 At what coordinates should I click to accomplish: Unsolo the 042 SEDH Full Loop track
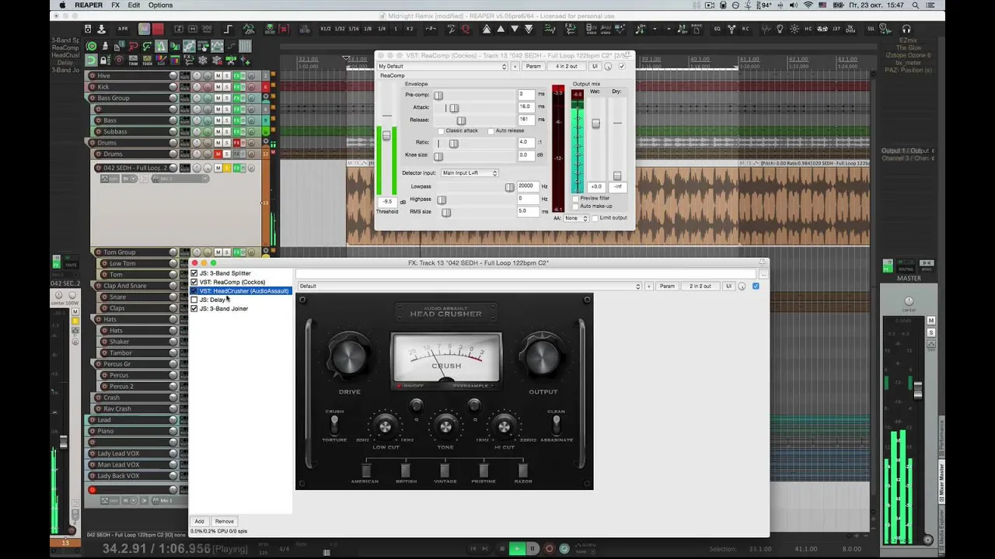pyautogui.click(x=227, y=168)
